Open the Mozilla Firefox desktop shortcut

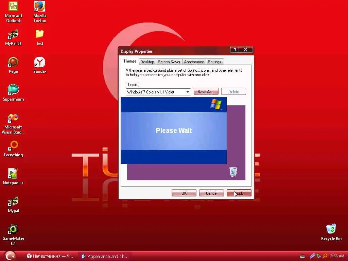40,12
